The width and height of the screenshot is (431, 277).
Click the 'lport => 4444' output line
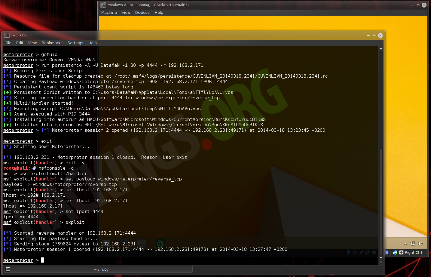point(21,217)
